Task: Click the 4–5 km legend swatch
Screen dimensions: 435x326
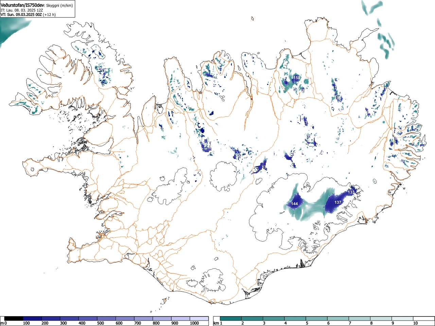Action: (x=295, y=319)
